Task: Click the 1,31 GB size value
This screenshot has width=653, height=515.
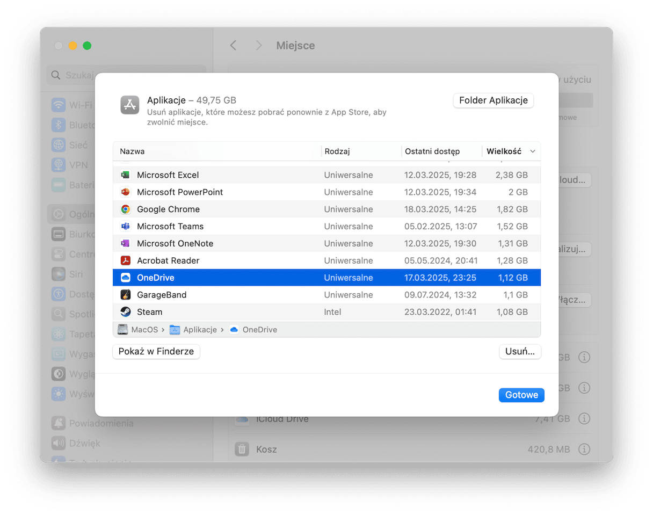Action: [x=512, y=244]
